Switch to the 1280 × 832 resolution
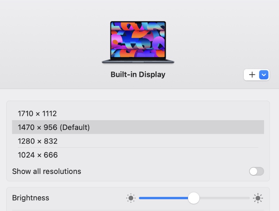 pos(38,141)
